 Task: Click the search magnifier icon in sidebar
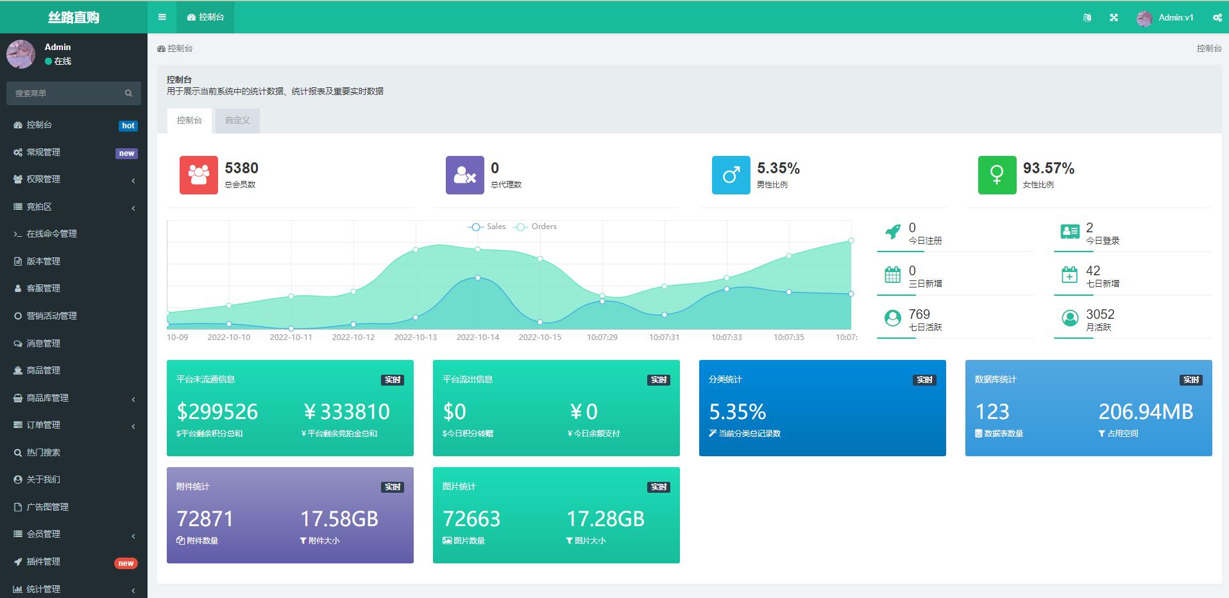click(x=128, y=94)
